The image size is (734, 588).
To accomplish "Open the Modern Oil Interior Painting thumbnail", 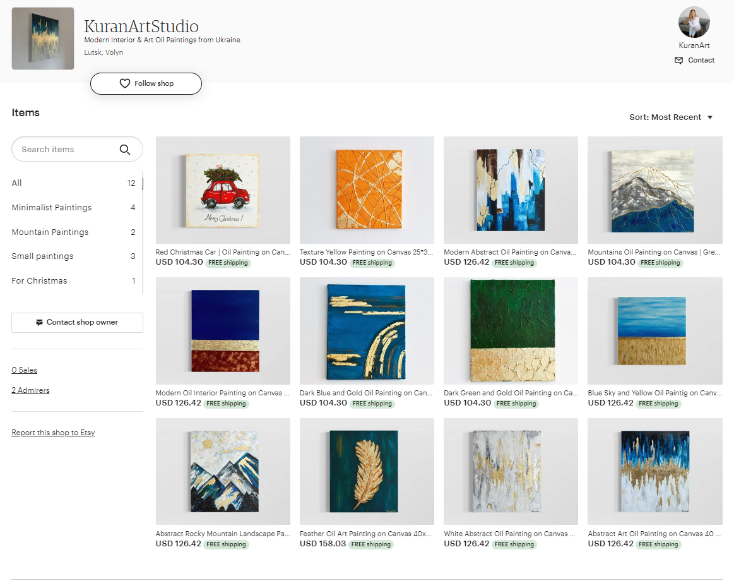I will point(223,331).
